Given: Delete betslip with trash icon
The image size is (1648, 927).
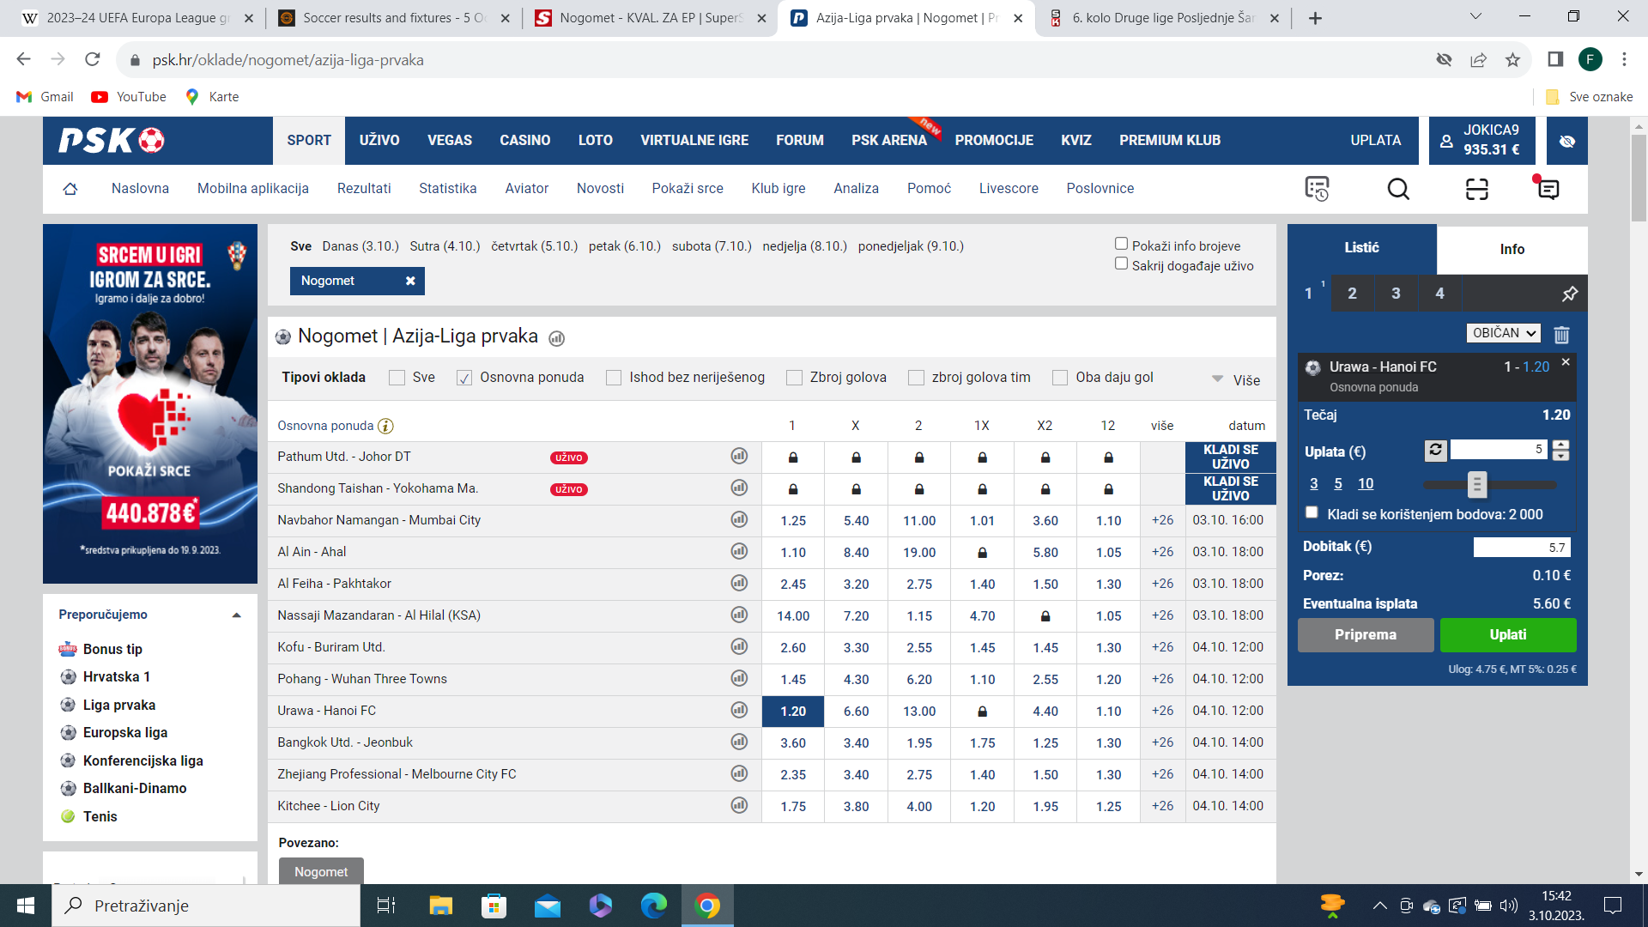Looking at the screenshot, I should [1561, 334].
